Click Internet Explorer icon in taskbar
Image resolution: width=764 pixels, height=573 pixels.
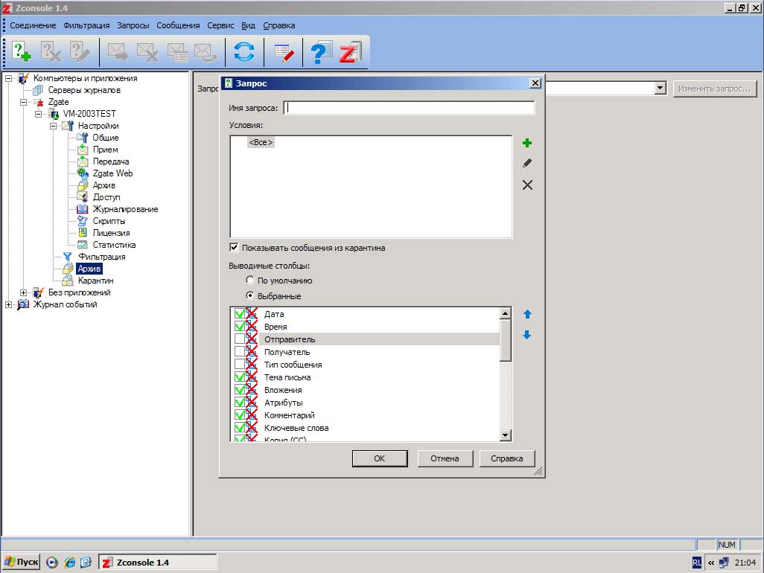(70, 563)
